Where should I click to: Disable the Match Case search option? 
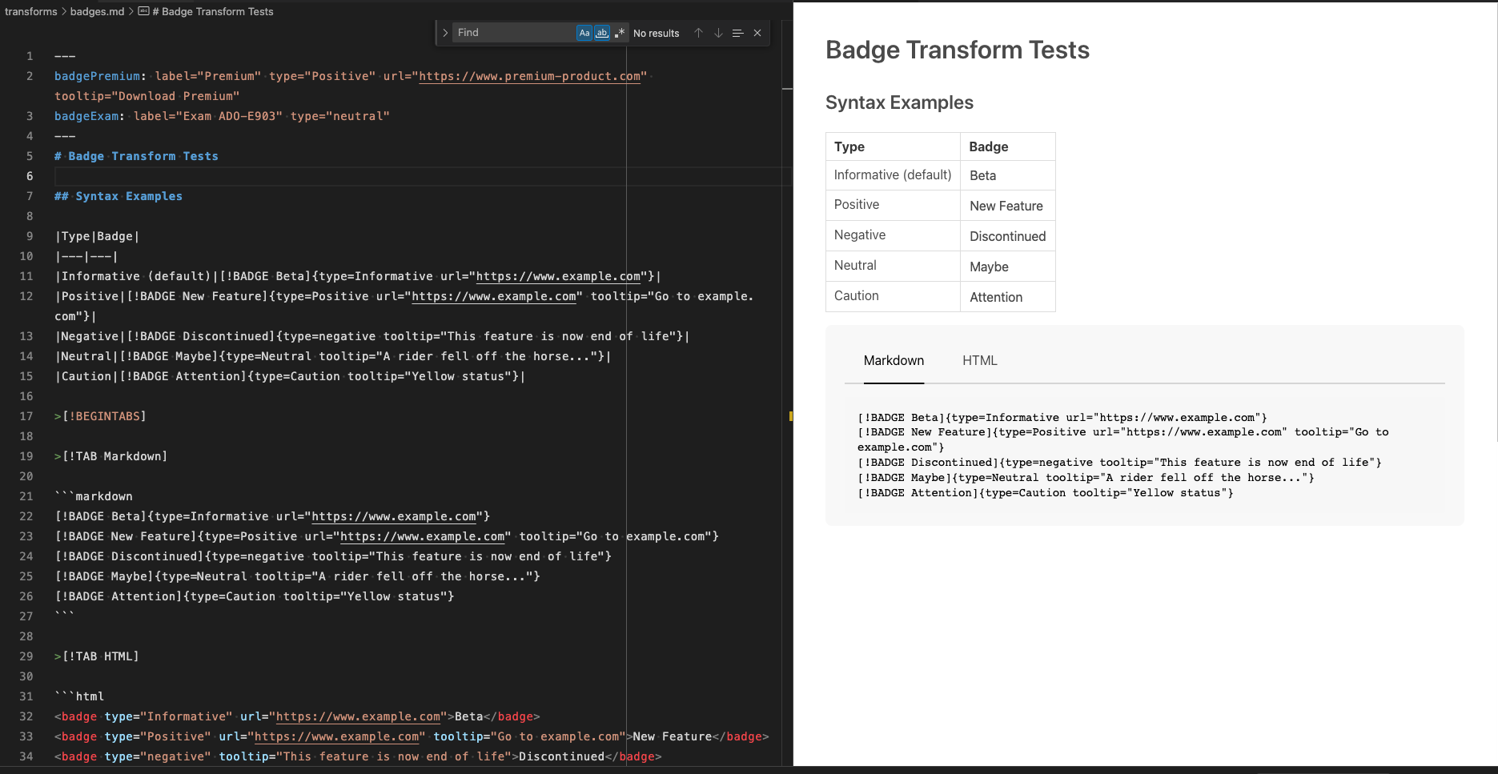(585, 33)
